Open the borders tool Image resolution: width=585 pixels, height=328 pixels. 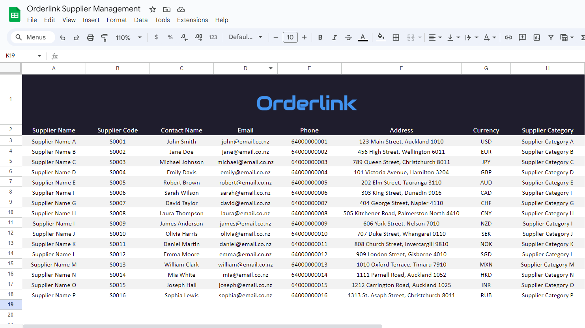[396, 37]
